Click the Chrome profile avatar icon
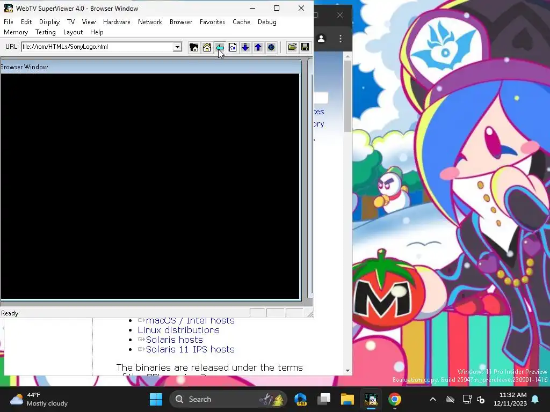Viewport: 550px width, 412px height. 321,39
